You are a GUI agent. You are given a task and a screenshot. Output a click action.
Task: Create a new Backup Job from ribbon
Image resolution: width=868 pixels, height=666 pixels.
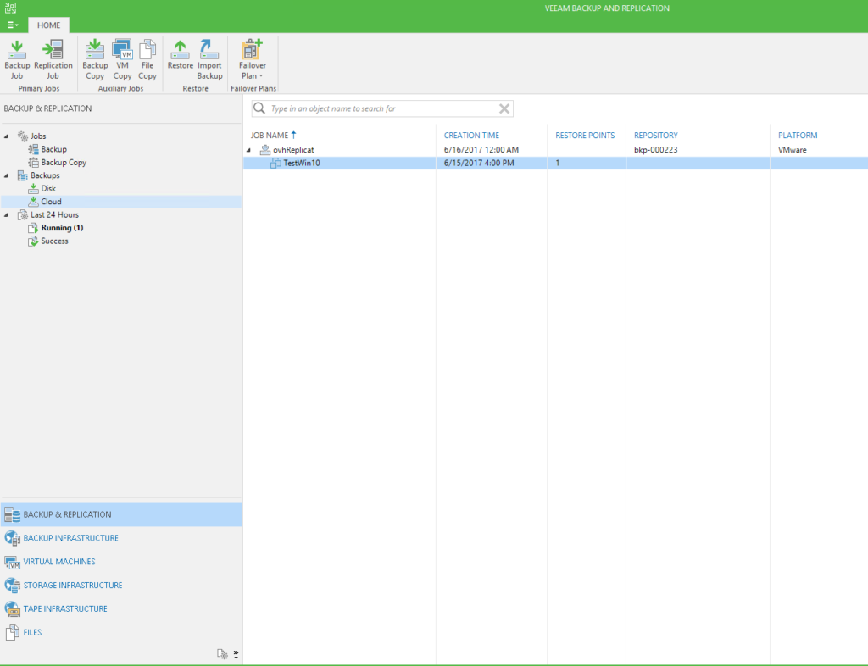(17, 60)
